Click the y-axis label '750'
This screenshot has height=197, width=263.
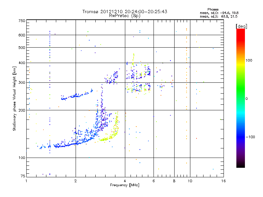[22, 21]
